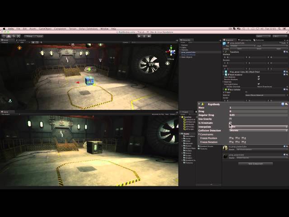Select prop_powerCube in the Hierarchy
Viewport: 289px width, 217px height.
point(188,52)
